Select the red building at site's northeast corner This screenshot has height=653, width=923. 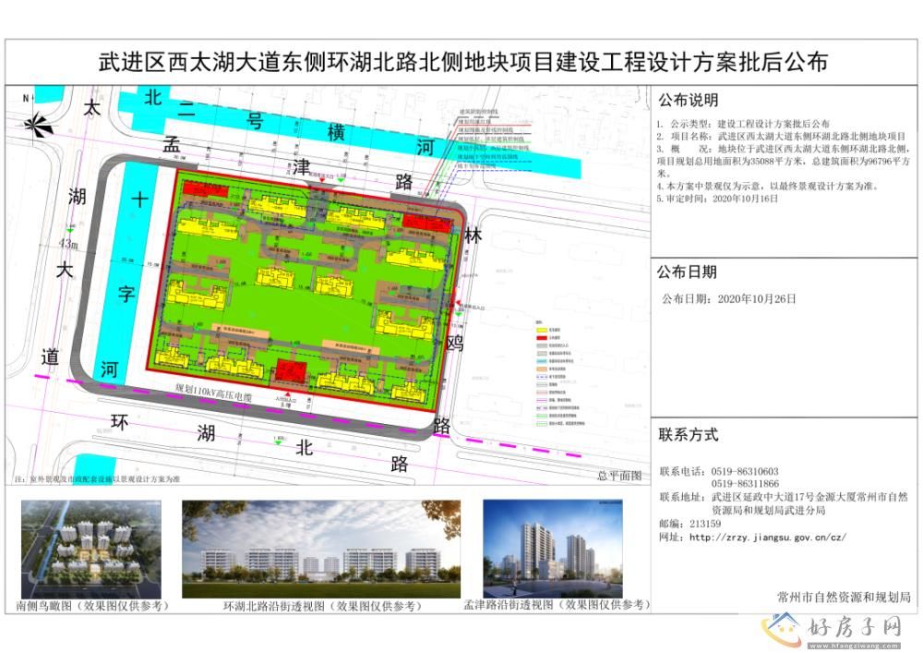point(425,221)
